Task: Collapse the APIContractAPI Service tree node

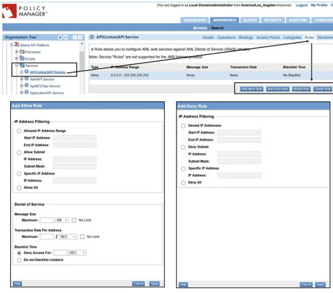Action: 21,72
